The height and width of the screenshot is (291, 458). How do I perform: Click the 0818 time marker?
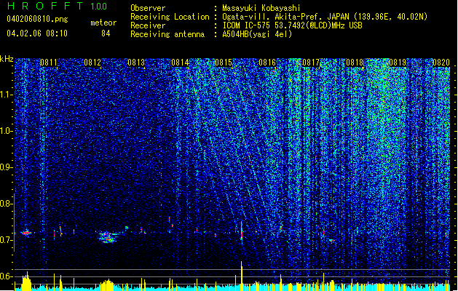(x=355, y=63)
